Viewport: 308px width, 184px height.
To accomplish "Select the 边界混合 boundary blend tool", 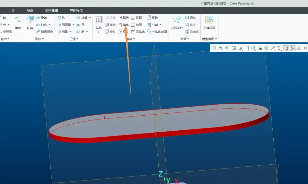I will pyautogui.click(x=176, y=22).
